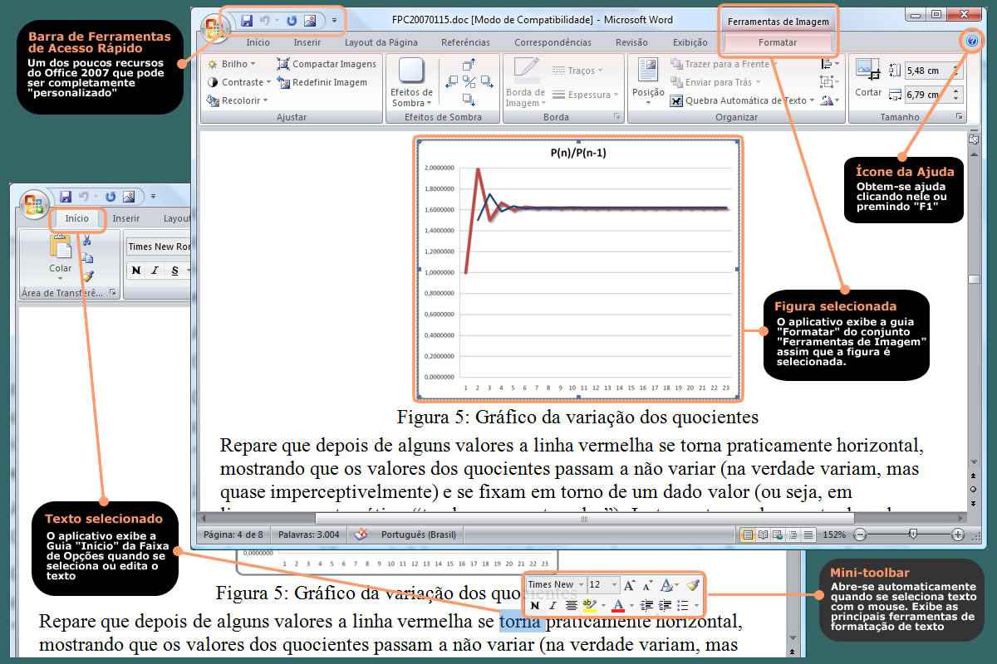Click picture icon in front window Quick Access

click(310, 19)
